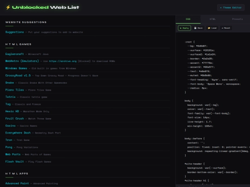This screenshot has height=187, width=250.
Task: Open WebRetro (Emulators) link
Action: point(22,61)
